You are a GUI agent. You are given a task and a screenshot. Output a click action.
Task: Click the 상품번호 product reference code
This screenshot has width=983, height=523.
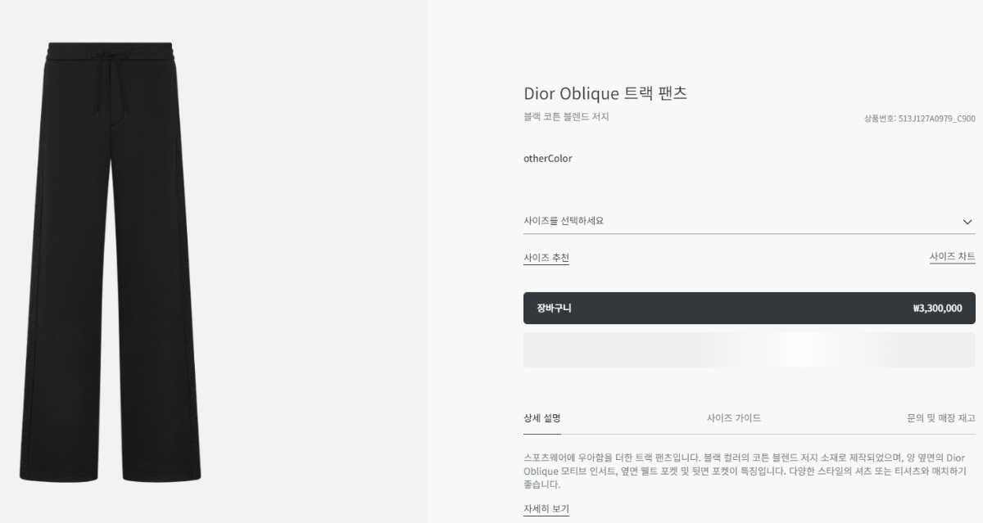(x=919, y=119)
